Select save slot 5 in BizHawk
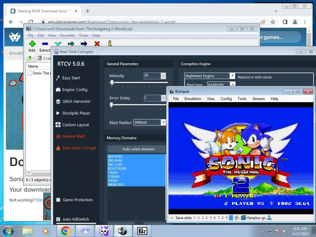The width and height of the screenshot is (316, 237). 210,218
